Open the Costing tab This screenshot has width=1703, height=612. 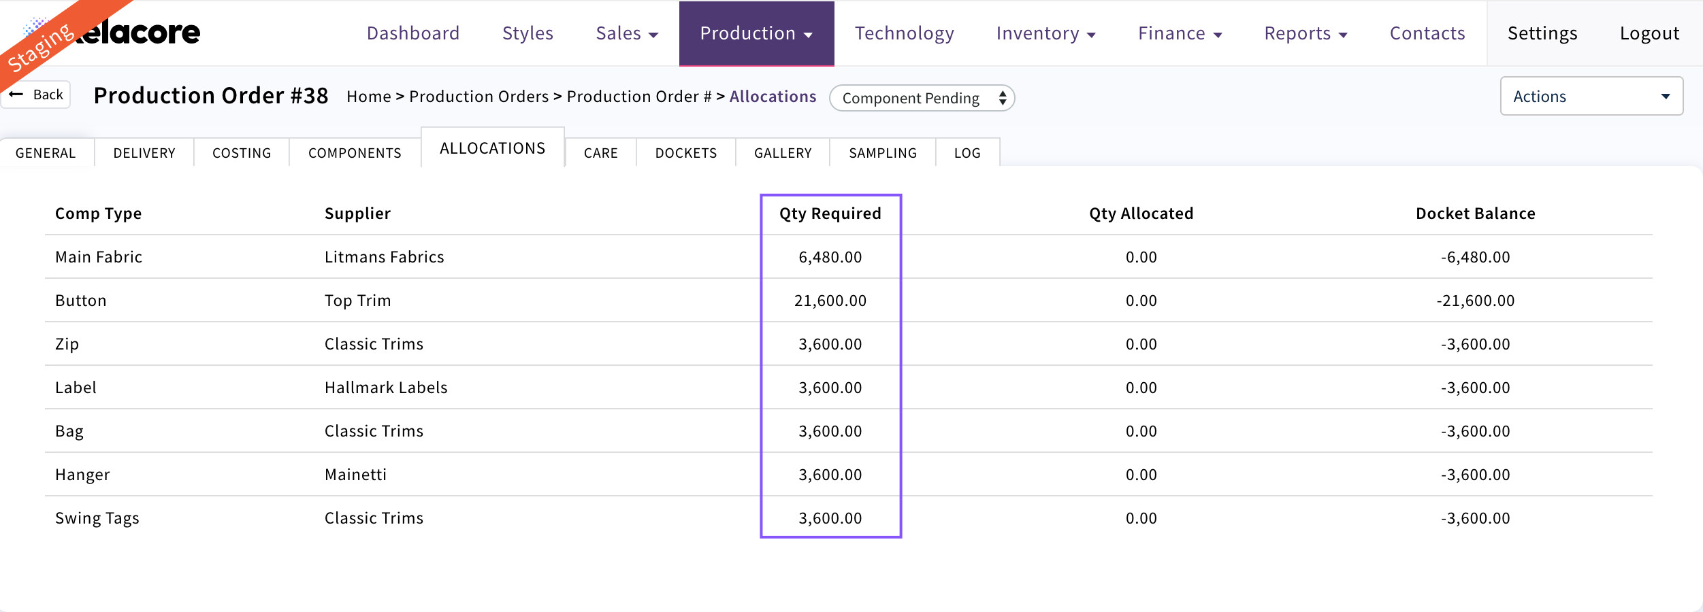(x=242, y=153)
